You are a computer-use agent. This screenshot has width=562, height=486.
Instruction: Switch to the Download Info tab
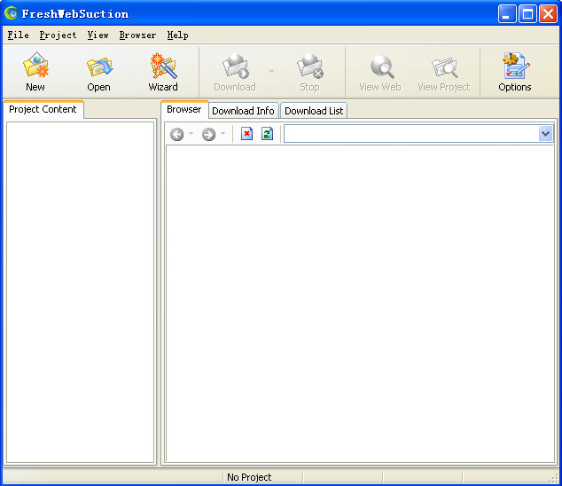click(x=243, y=111)
